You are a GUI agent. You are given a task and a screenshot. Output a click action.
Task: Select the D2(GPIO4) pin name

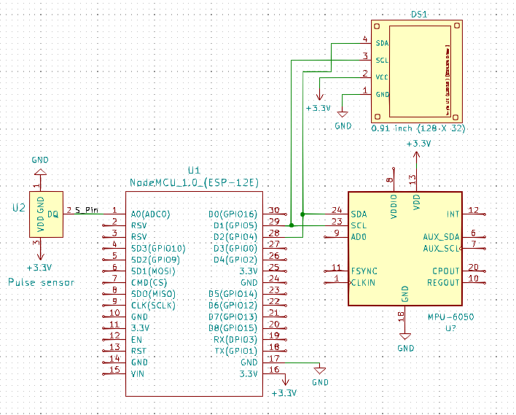click(235, 237)
